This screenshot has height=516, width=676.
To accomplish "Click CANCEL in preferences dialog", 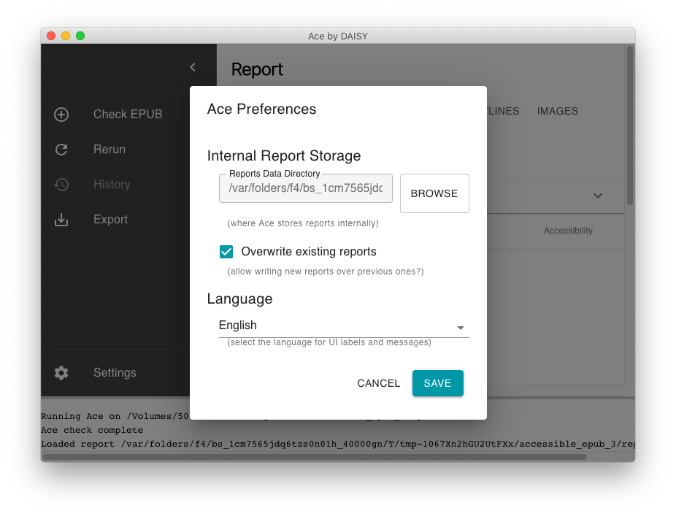I will coord(379,383).
